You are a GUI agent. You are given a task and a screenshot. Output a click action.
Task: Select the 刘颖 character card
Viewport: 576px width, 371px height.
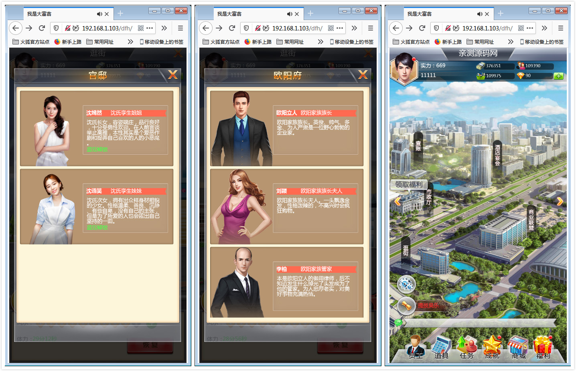coord(287,207)
